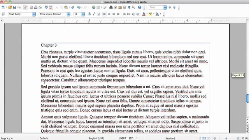
Task: Align paragraph right
Action: pyautogui.click(x=113, y=14)
